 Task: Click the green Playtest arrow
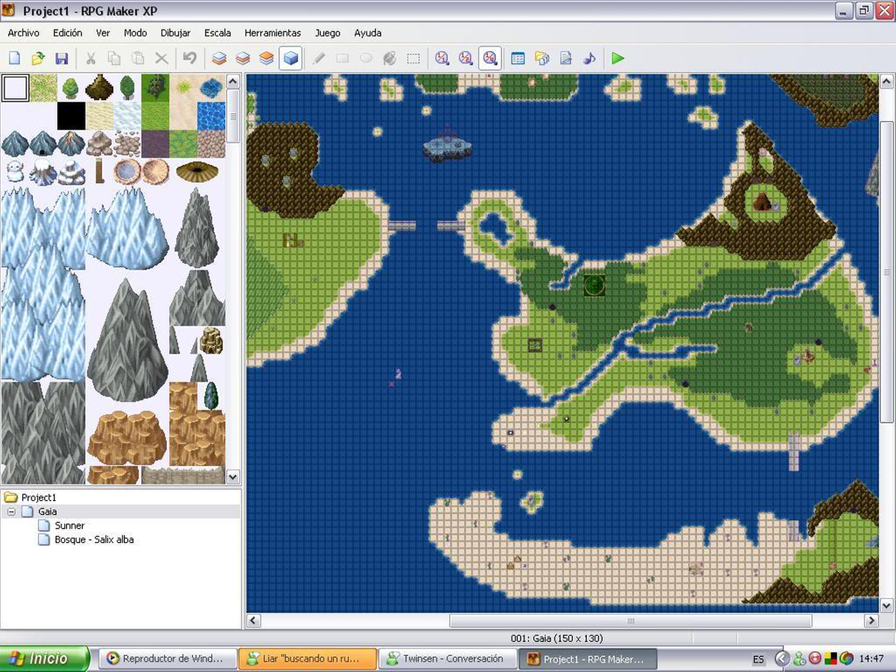coord(618,58)
